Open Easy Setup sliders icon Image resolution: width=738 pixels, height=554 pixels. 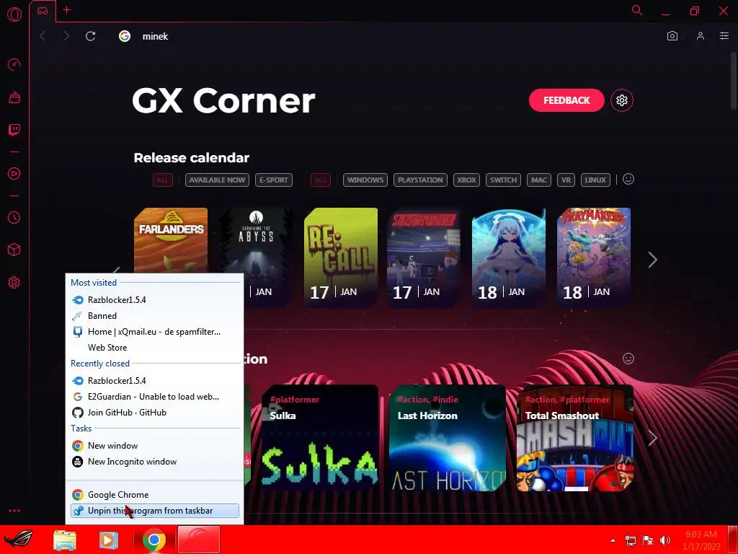pos(724,36)
